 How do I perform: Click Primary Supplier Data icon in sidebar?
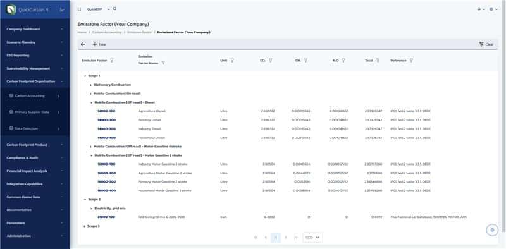[11, 112]
